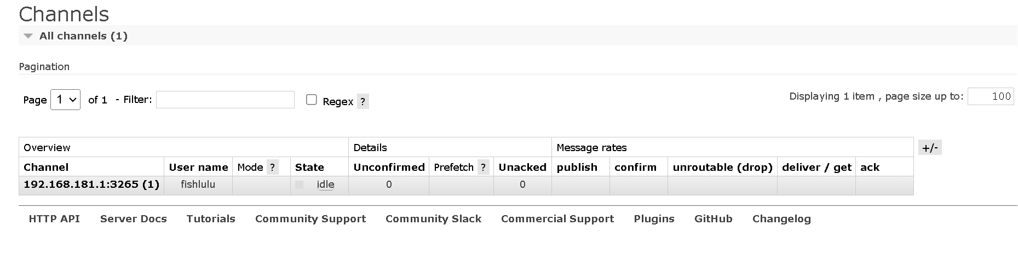Image resolution: width=1018 pixels, height=271 pixels.
Task: Click the Prefetch column help icon
Action: 482,168
